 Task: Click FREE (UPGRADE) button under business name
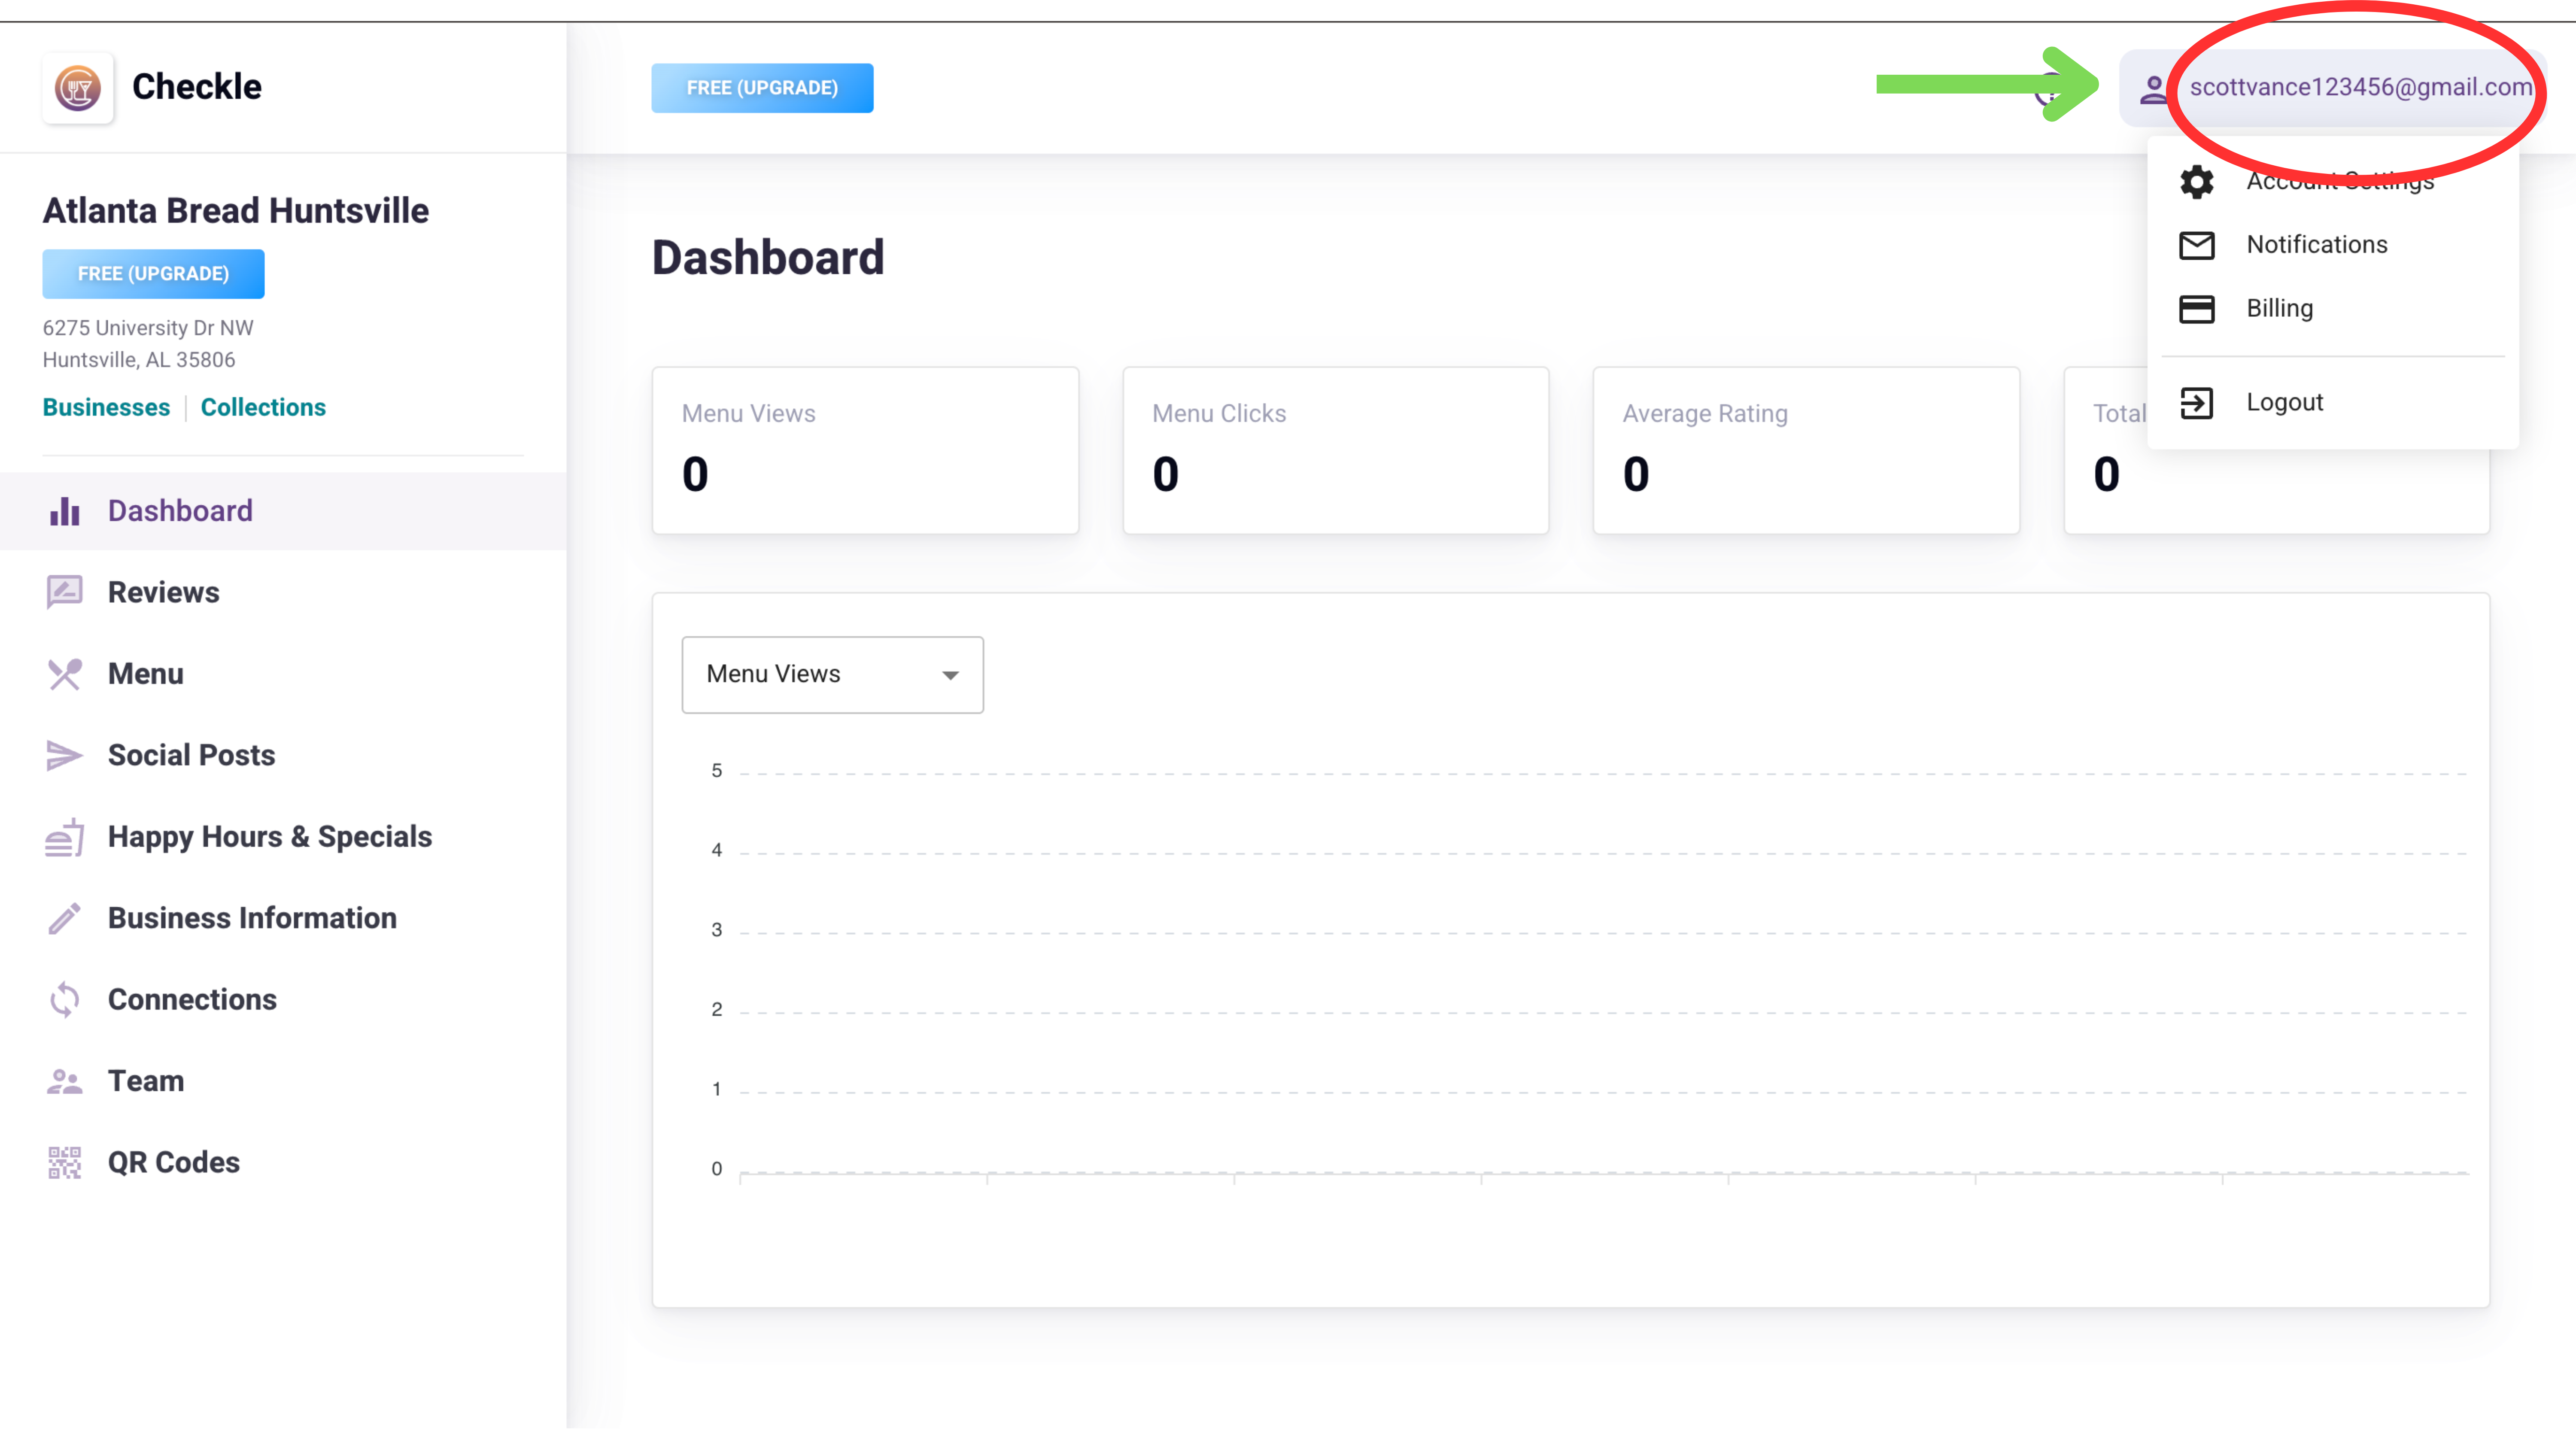(153, 274)
